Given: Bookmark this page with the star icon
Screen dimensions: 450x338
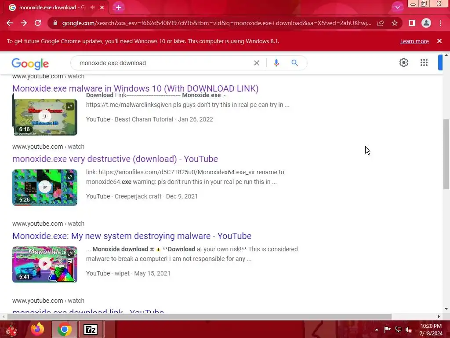Looking at the screenshot, I should tap(395, 23).
